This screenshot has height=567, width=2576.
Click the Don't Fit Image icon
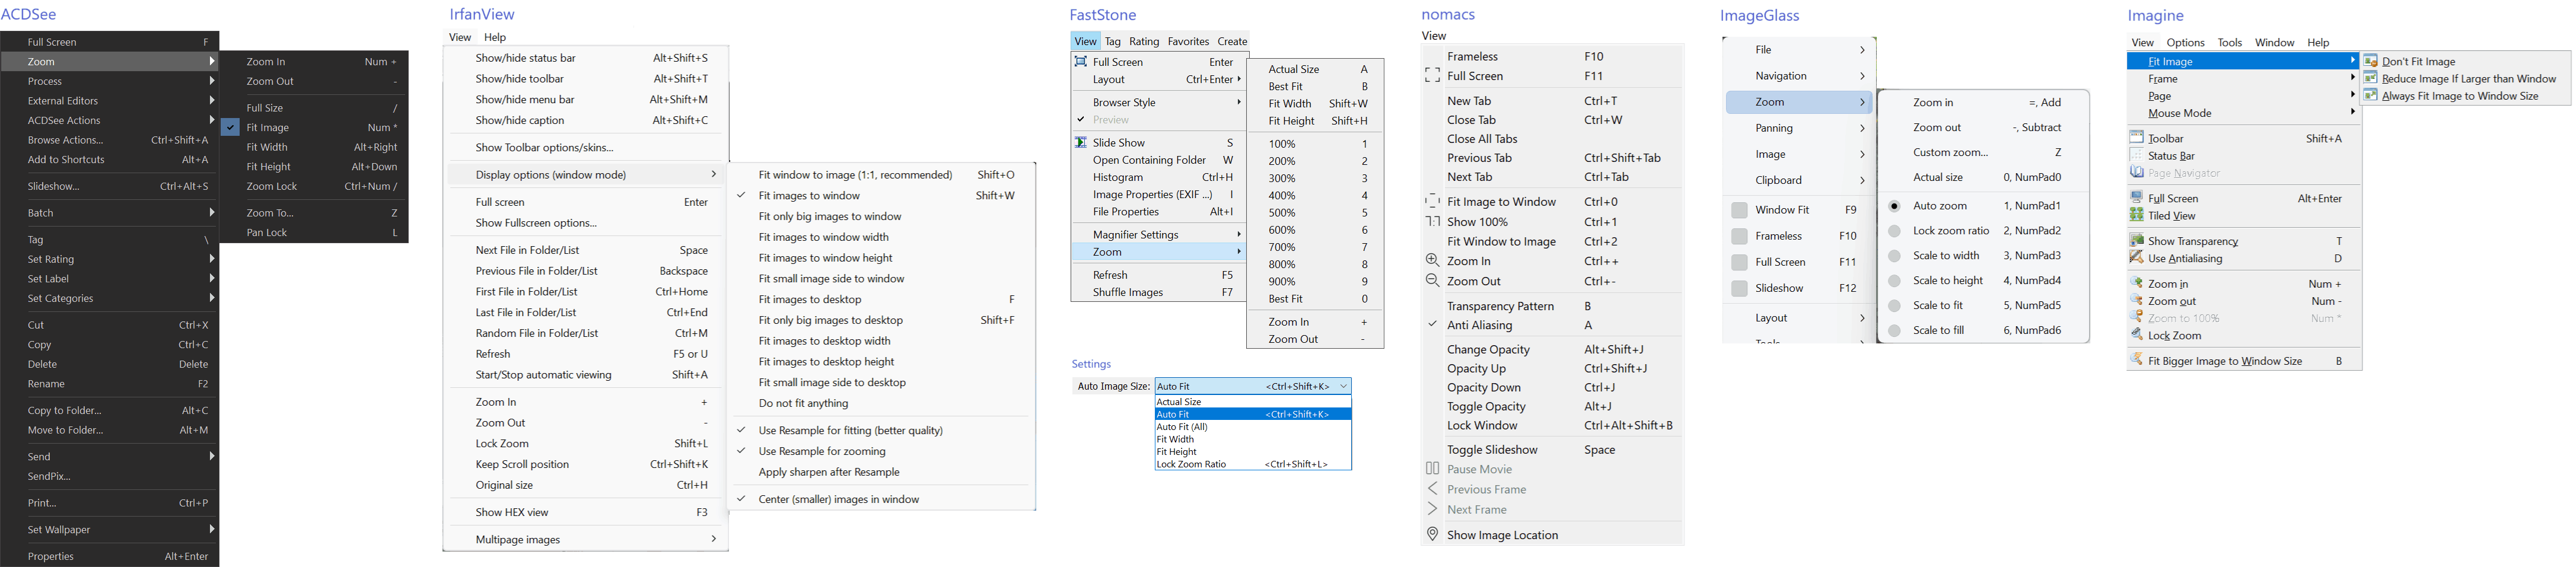[2370, 61]
